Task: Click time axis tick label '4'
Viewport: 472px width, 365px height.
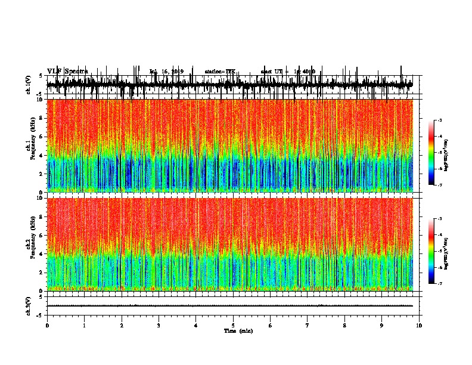Action: coord(196,326)
